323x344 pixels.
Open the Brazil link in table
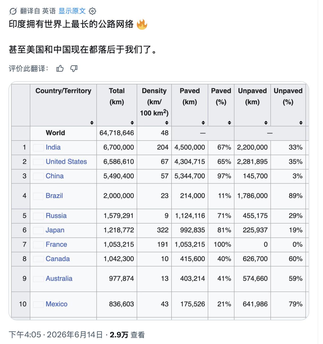(x=54, y=196)
